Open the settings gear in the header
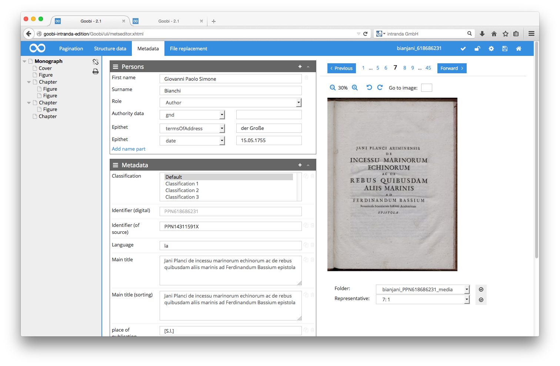The width and height of the screenshot is (560, 366). [x=491, y=48]
